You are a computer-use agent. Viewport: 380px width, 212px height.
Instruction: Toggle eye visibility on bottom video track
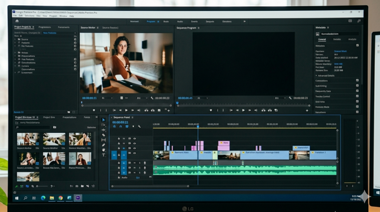(x=134, y=153)
